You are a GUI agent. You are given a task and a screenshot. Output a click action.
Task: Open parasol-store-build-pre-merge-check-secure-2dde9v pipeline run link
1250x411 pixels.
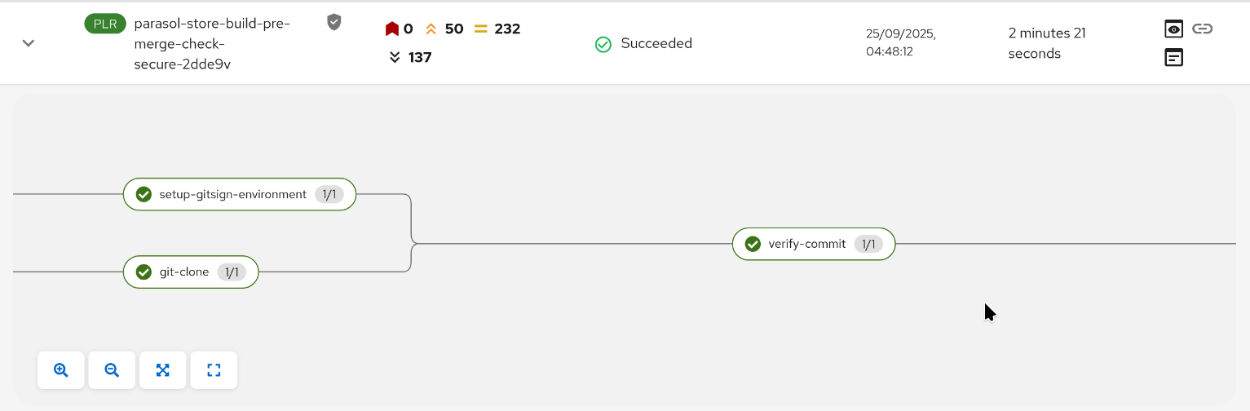point(212,44)
